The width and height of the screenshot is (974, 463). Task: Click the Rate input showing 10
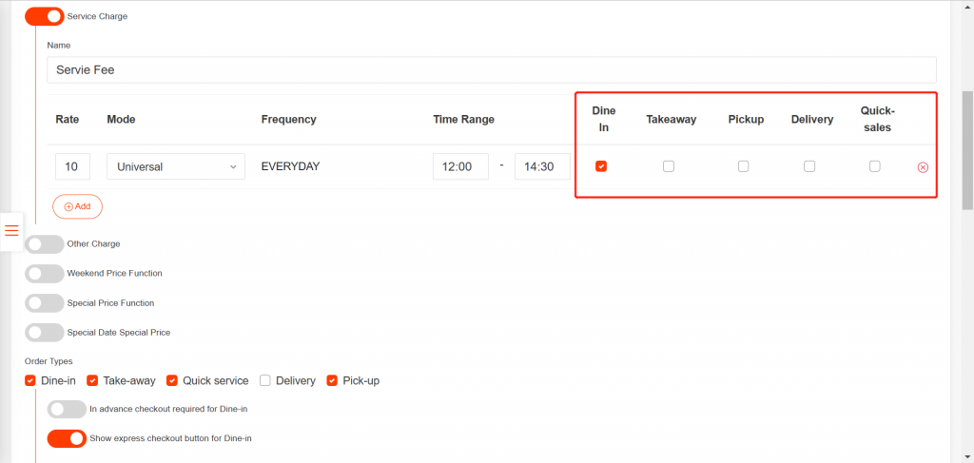(x=72, y=166)
